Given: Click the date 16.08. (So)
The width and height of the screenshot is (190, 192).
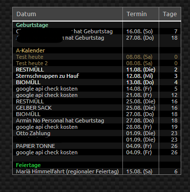Looking at the screenshot, I should [140, 31].
